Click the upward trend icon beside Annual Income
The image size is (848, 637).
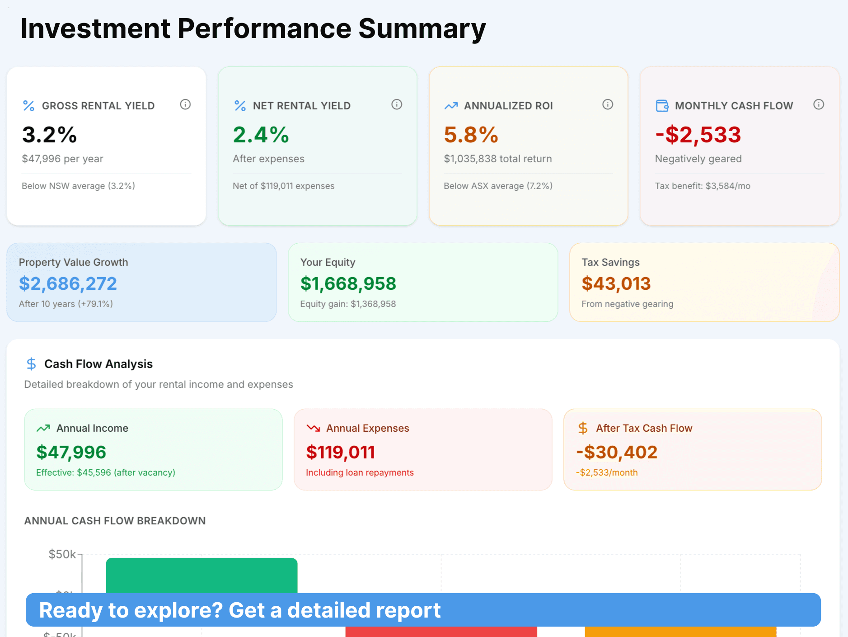click(x=43, y=428)
